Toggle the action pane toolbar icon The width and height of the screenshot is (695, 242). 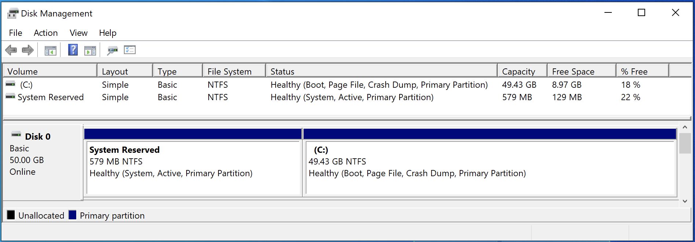click(x=90, y=50)
